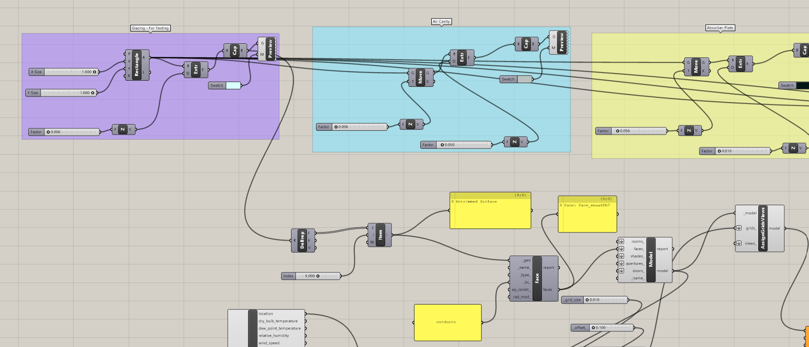Image resolution: width=809 pixels, height=347 pixels.
Task: Select the Rectangle component
Action: pos(136,65)
